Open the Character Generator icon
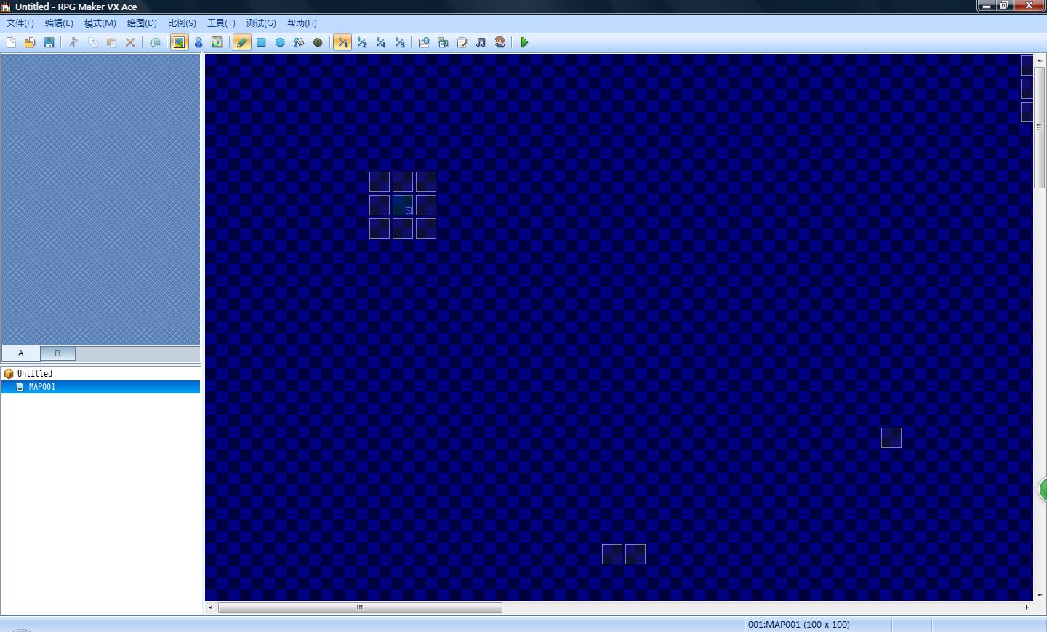 (x=500, y=42)
